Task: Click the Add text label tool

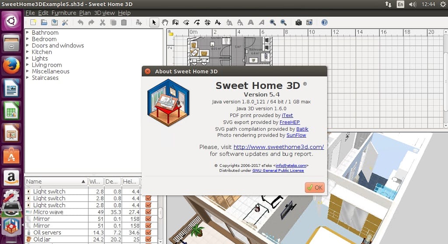Action: pyautogui.click(x=218, y=22)
